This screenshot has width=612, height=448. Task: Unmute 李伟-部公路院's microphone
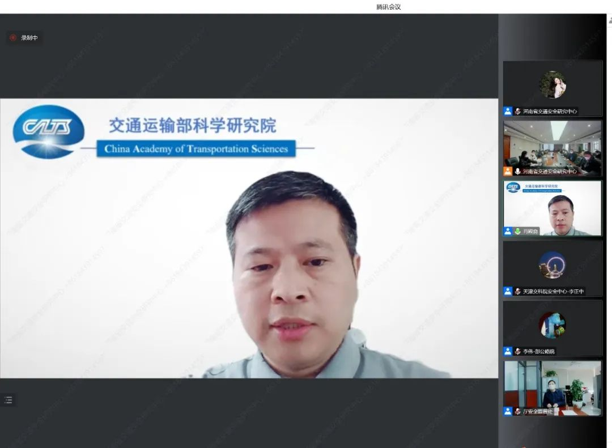[x=517, y=351]
